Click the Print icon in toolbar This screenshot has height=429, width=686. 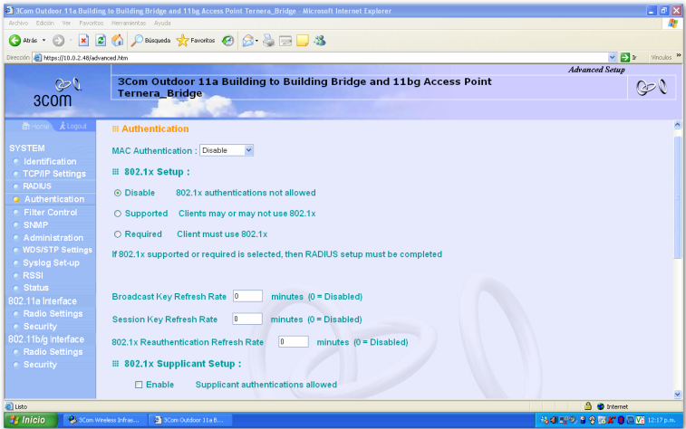click(268, 41)
